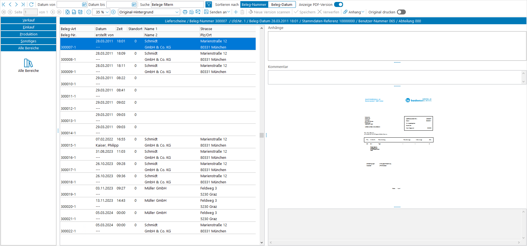Image resolution: width=527 pixels, height=246 pixels.
Task: Jump to the first record arrow icon
Action: (4, 4)
